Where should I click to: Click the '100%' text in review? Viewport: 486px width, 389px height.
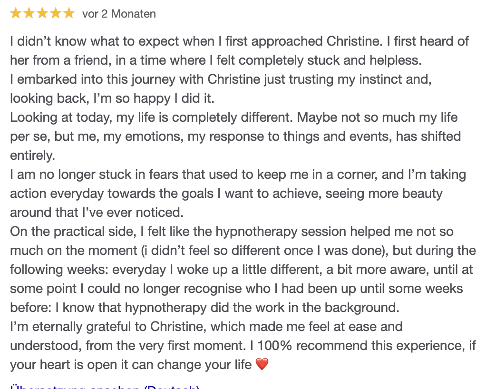pyautogui.click(x=274, y=345)
